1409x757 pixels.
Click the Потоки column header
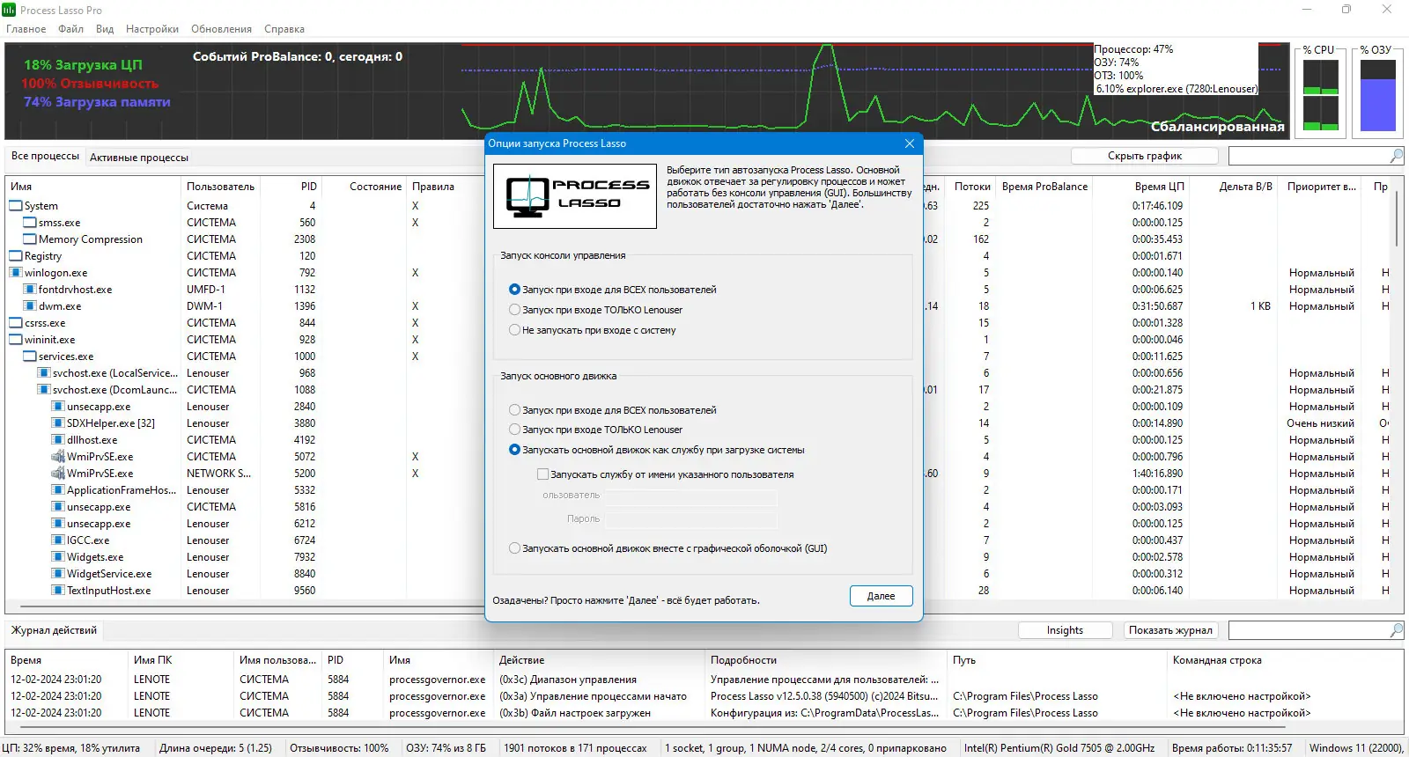[972, 187]
